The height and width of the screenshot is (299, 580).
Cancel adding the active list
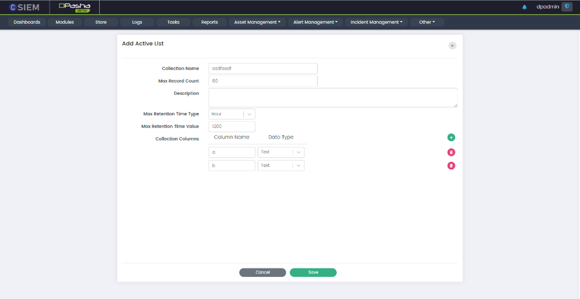tap(263, 273)
